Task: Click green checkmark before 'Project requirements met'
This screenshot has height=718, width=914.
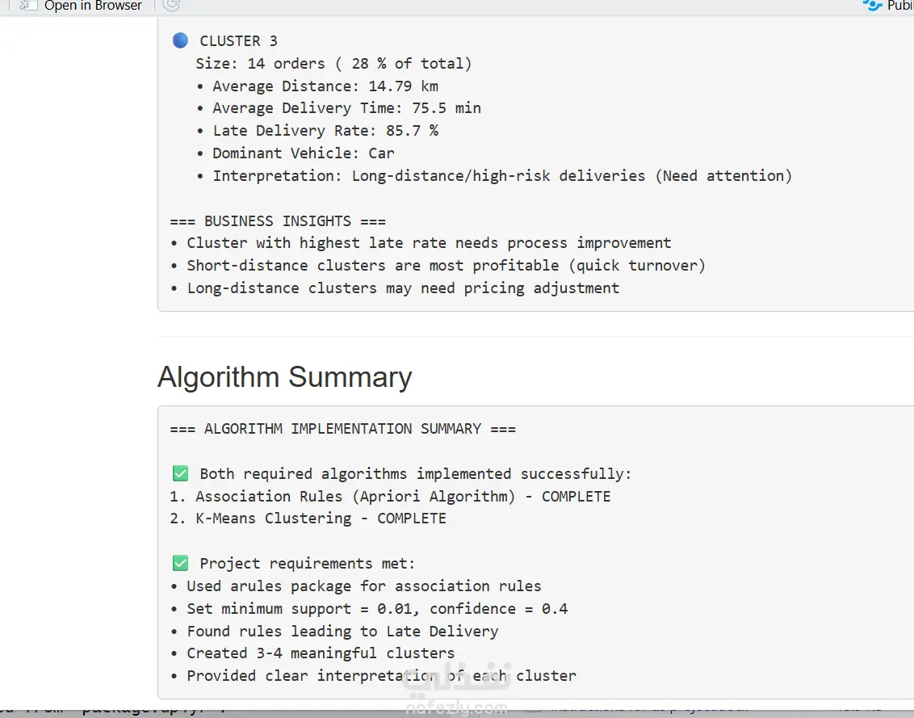Action: (x=180, y=564)
